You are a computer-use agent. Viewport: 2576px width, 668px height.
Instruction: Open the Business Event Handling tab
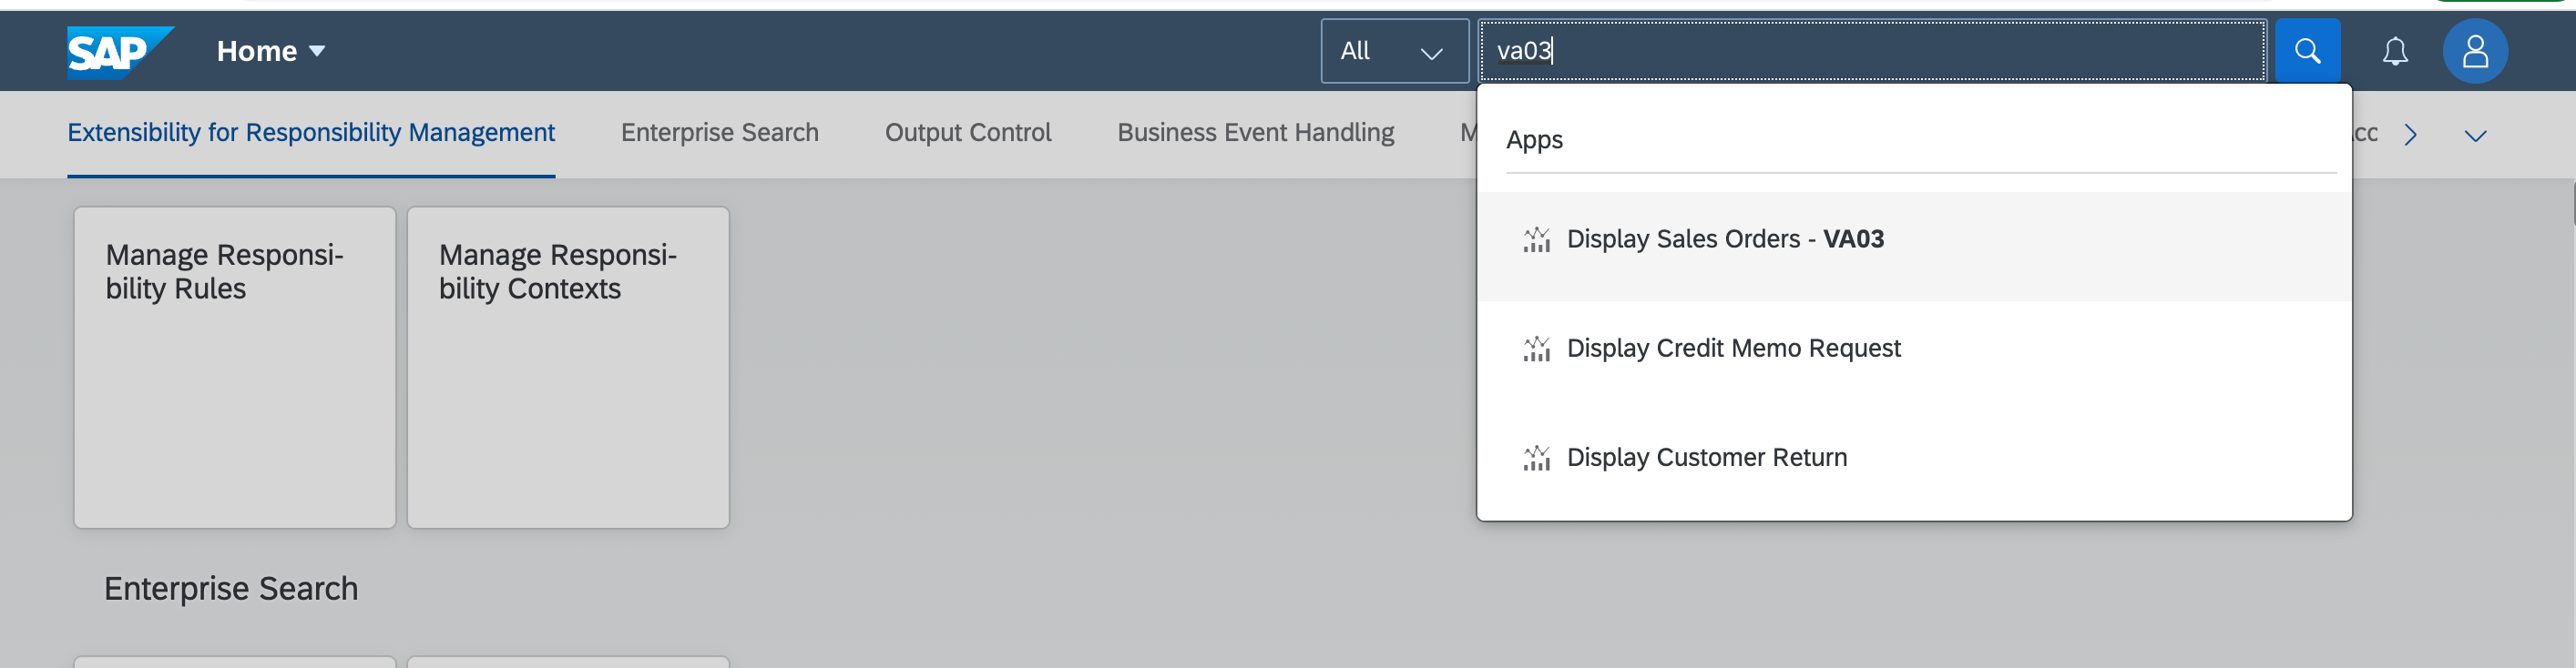coord(1255,133)
